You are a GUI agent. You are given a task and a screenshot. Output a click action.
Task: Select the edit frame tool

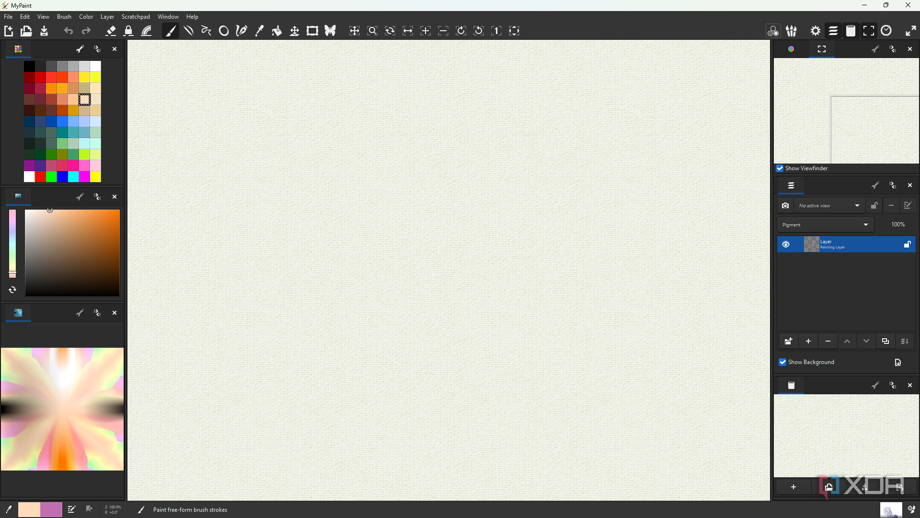(312, 31)
